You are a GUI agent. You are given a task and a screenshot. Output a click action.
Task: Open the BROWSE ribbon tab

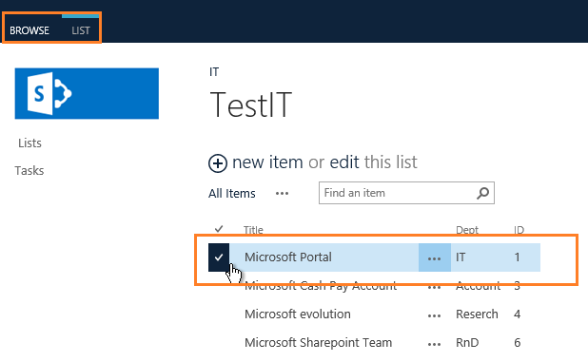point(29,30)
